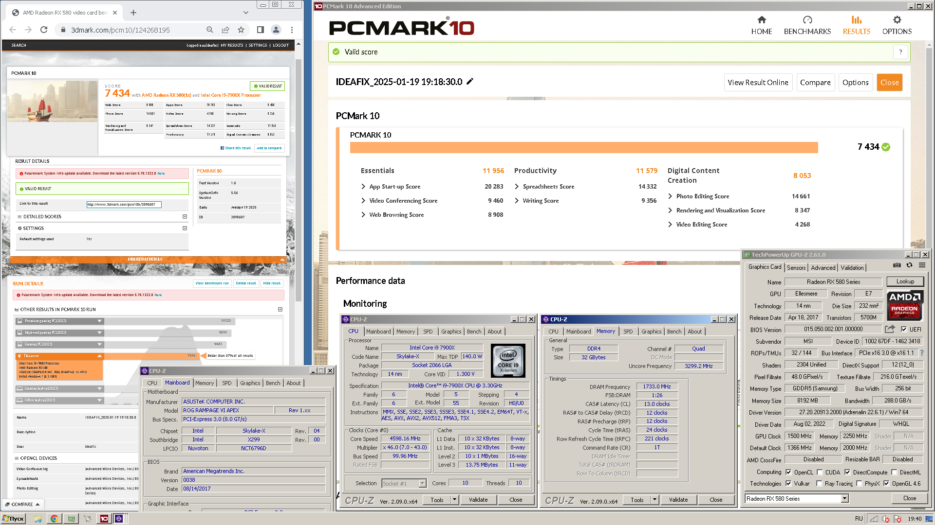The width and height of the screenshot is (935, 525).
Task: Switch to the Sensors tab in GPU-Z
Action: pyautogui.click(x=796, y=268)
